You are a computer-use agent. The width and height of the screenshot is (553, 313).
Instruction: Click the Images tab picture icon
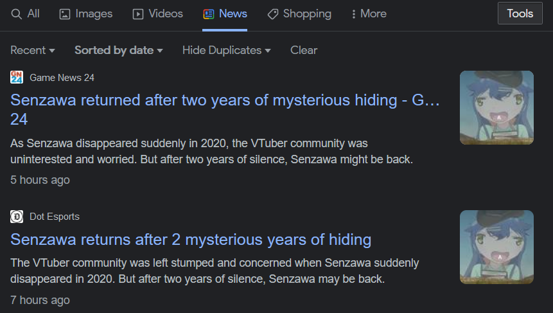tap(65, 13)
